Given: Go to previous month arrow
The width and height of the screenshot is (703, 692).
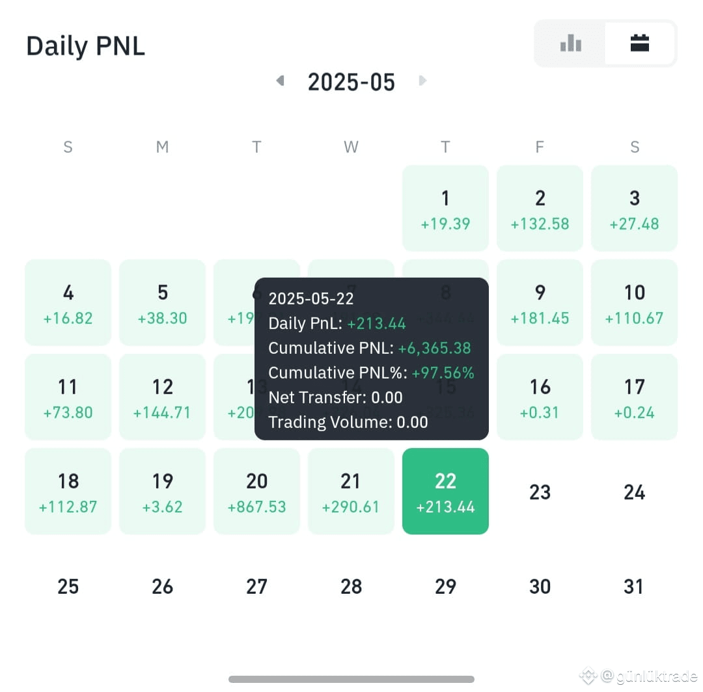Looking at the screenshot, I should click(x=280, y=81).
